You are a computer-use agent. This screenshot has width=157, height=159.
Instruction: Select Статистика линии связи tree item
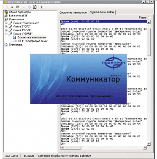[32, 38]
